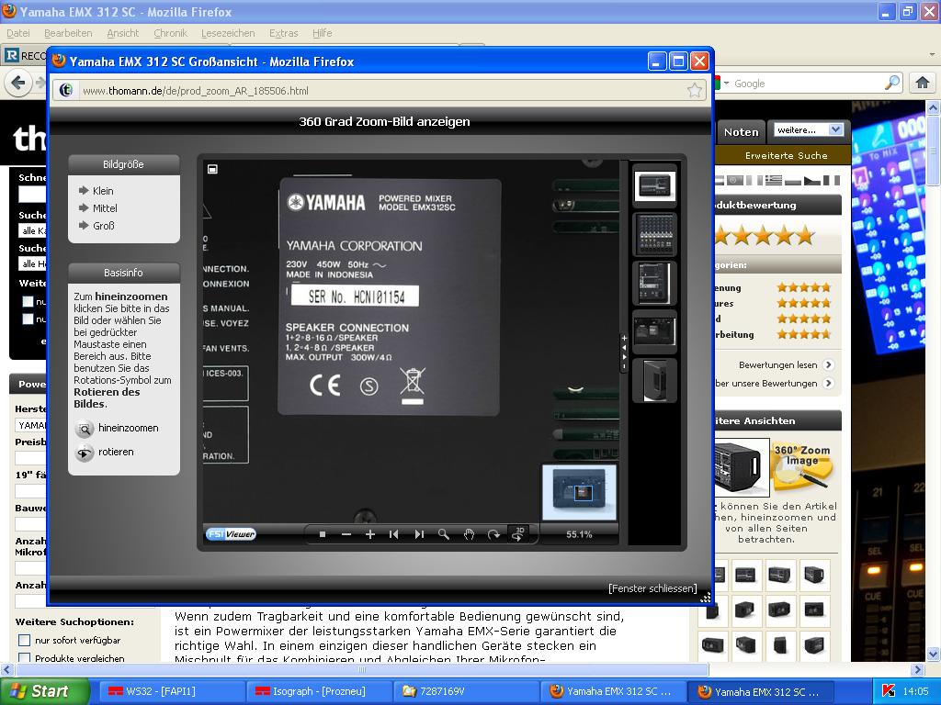Screen dimensions: 941x705
Task: Choose image size Mittel
Action: pyautogui.click(x=105, y=208)
